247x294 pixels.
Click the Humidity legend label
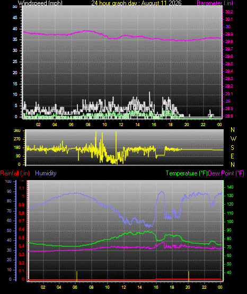point(46,173)
